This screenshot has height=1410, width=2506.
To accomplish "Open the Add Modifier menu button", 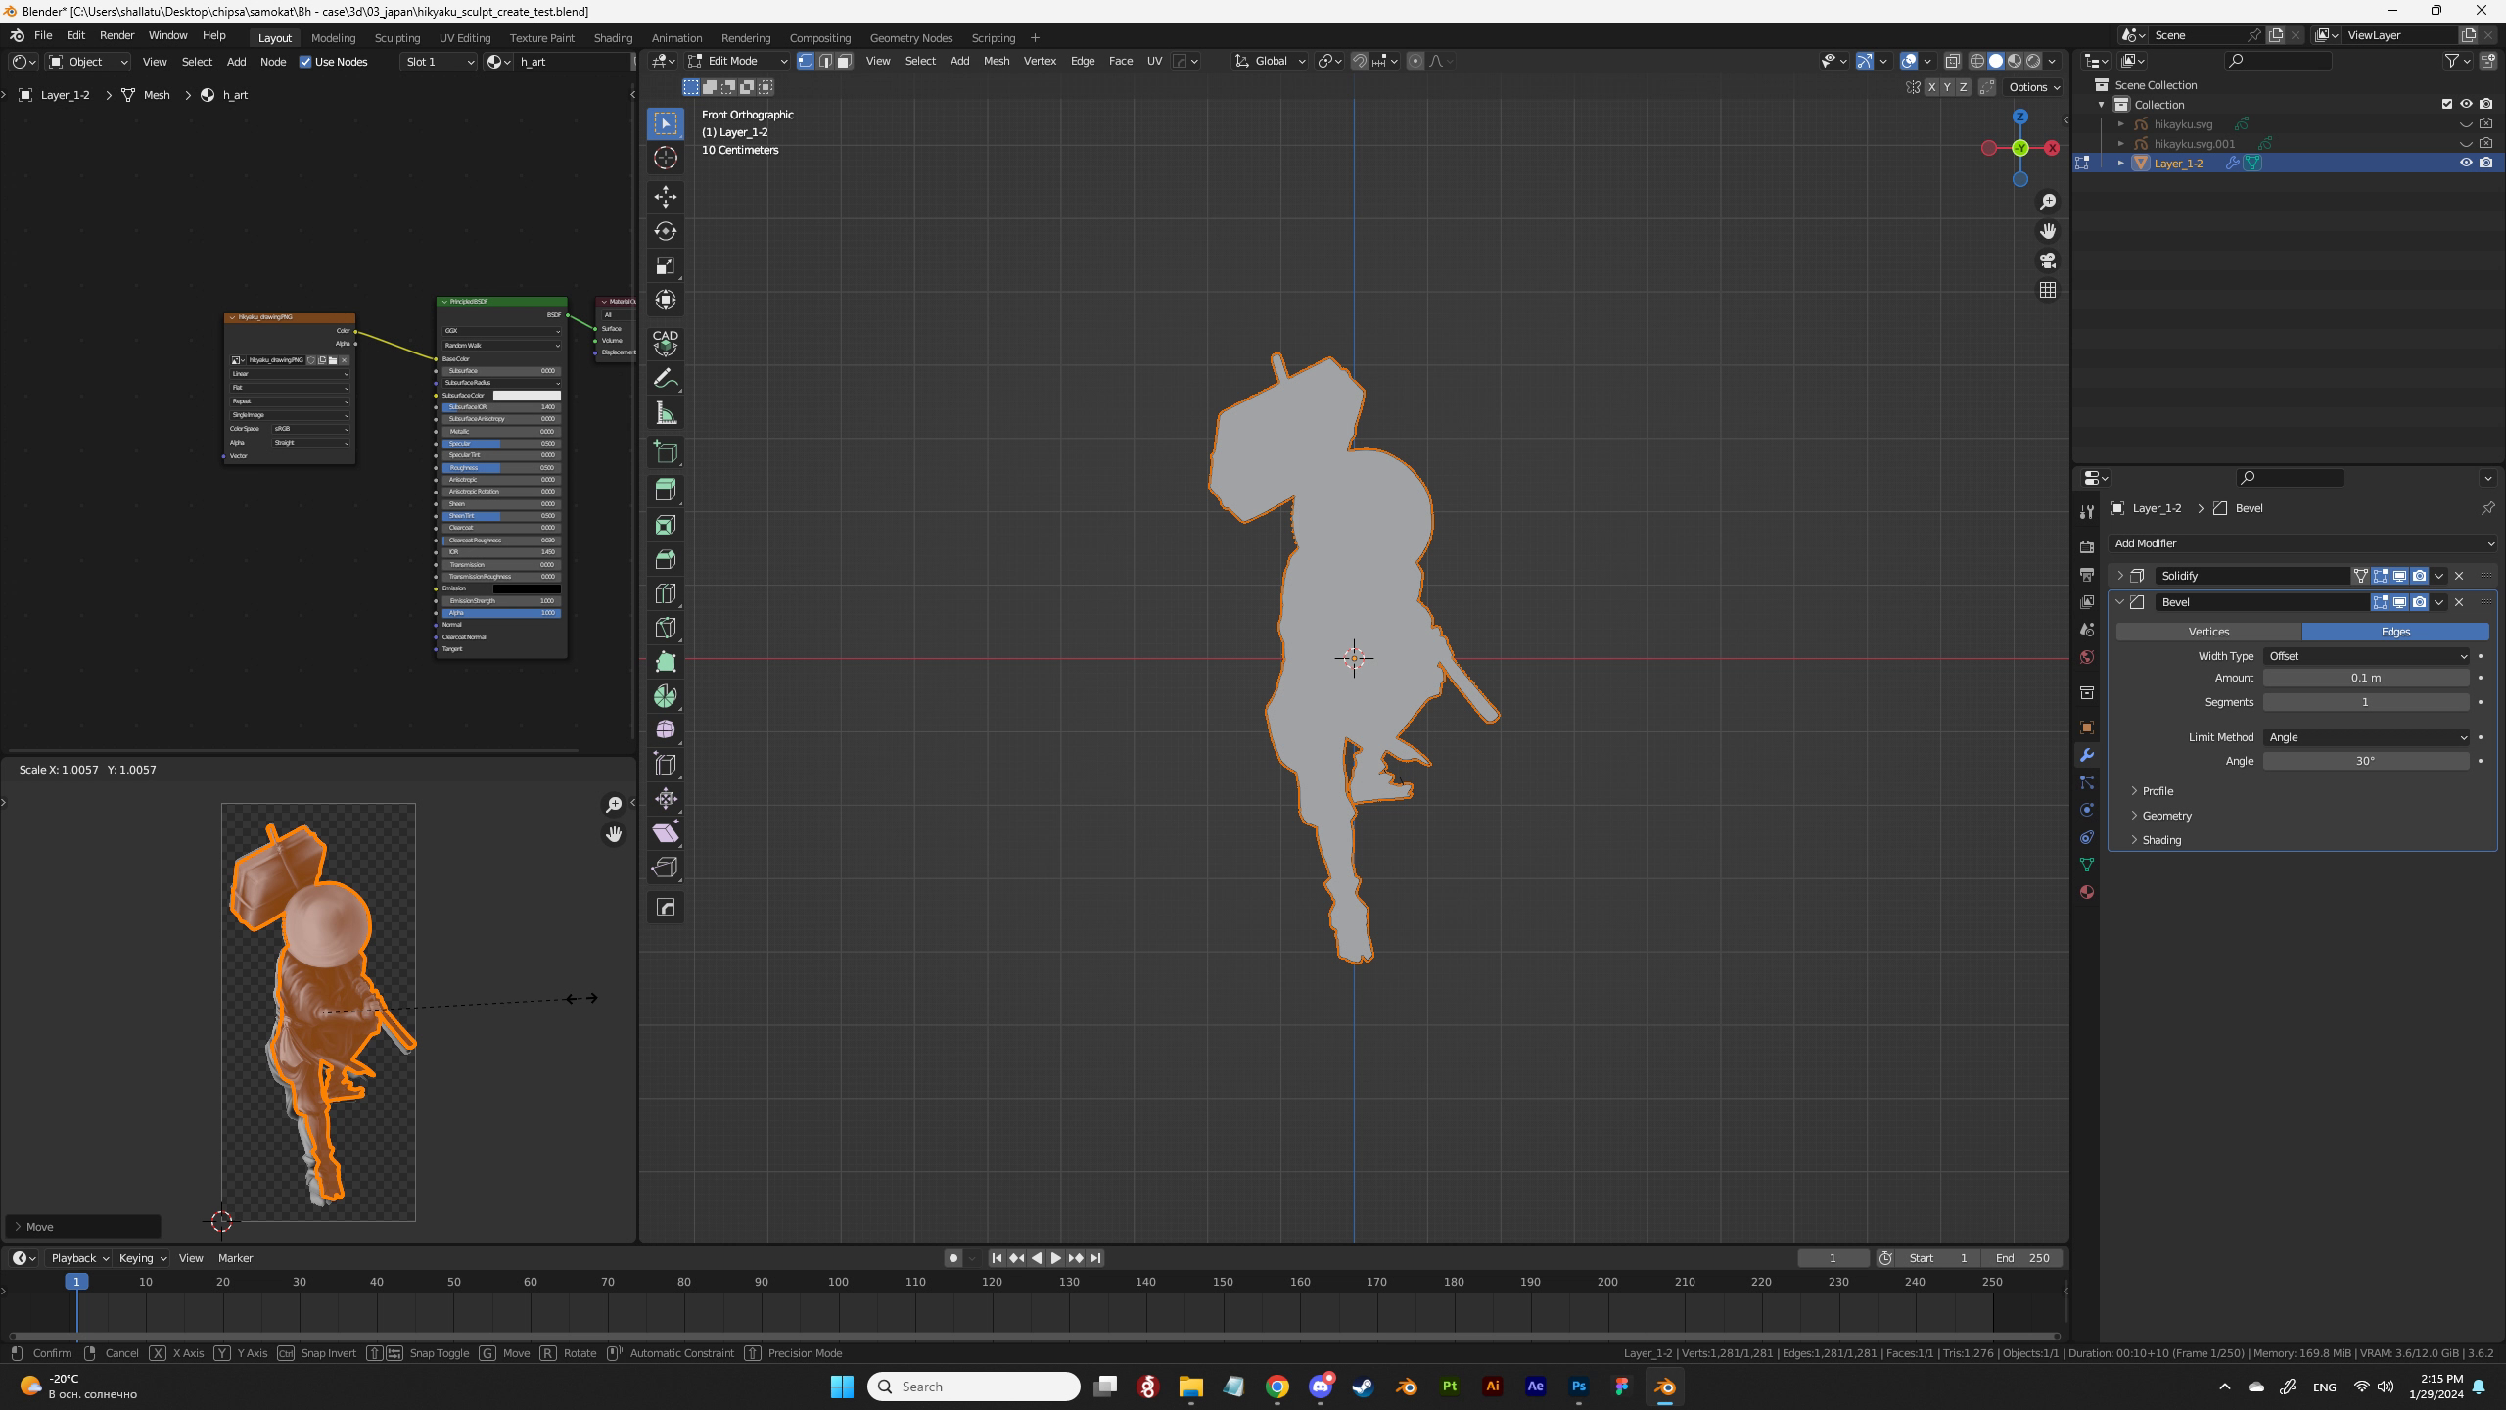I will pos(2300,543).
